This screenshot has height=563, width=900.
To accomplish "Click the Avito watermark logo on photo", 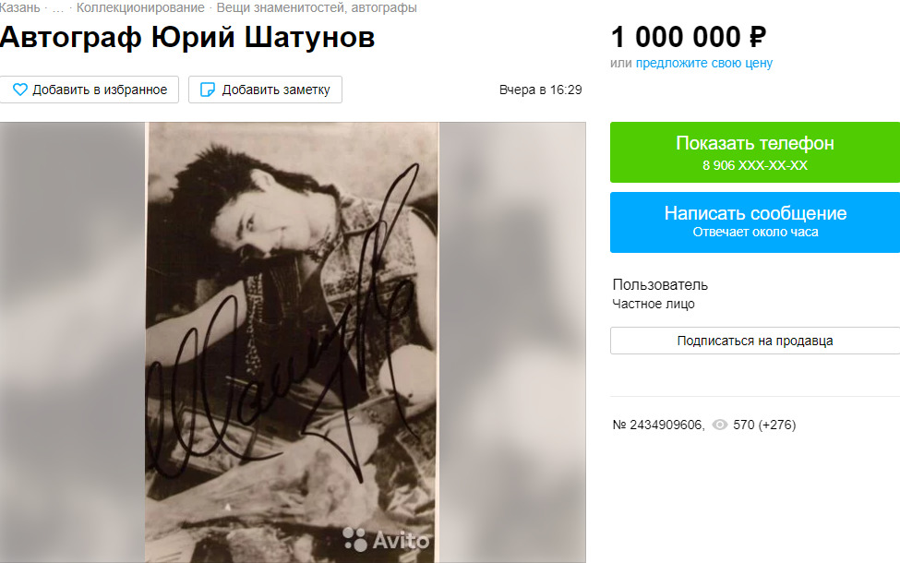I will point(386,540).
